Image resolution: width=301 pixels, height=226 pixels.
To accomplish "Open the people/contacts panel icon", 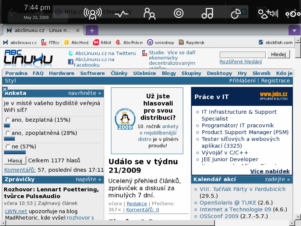I will 149,14.
